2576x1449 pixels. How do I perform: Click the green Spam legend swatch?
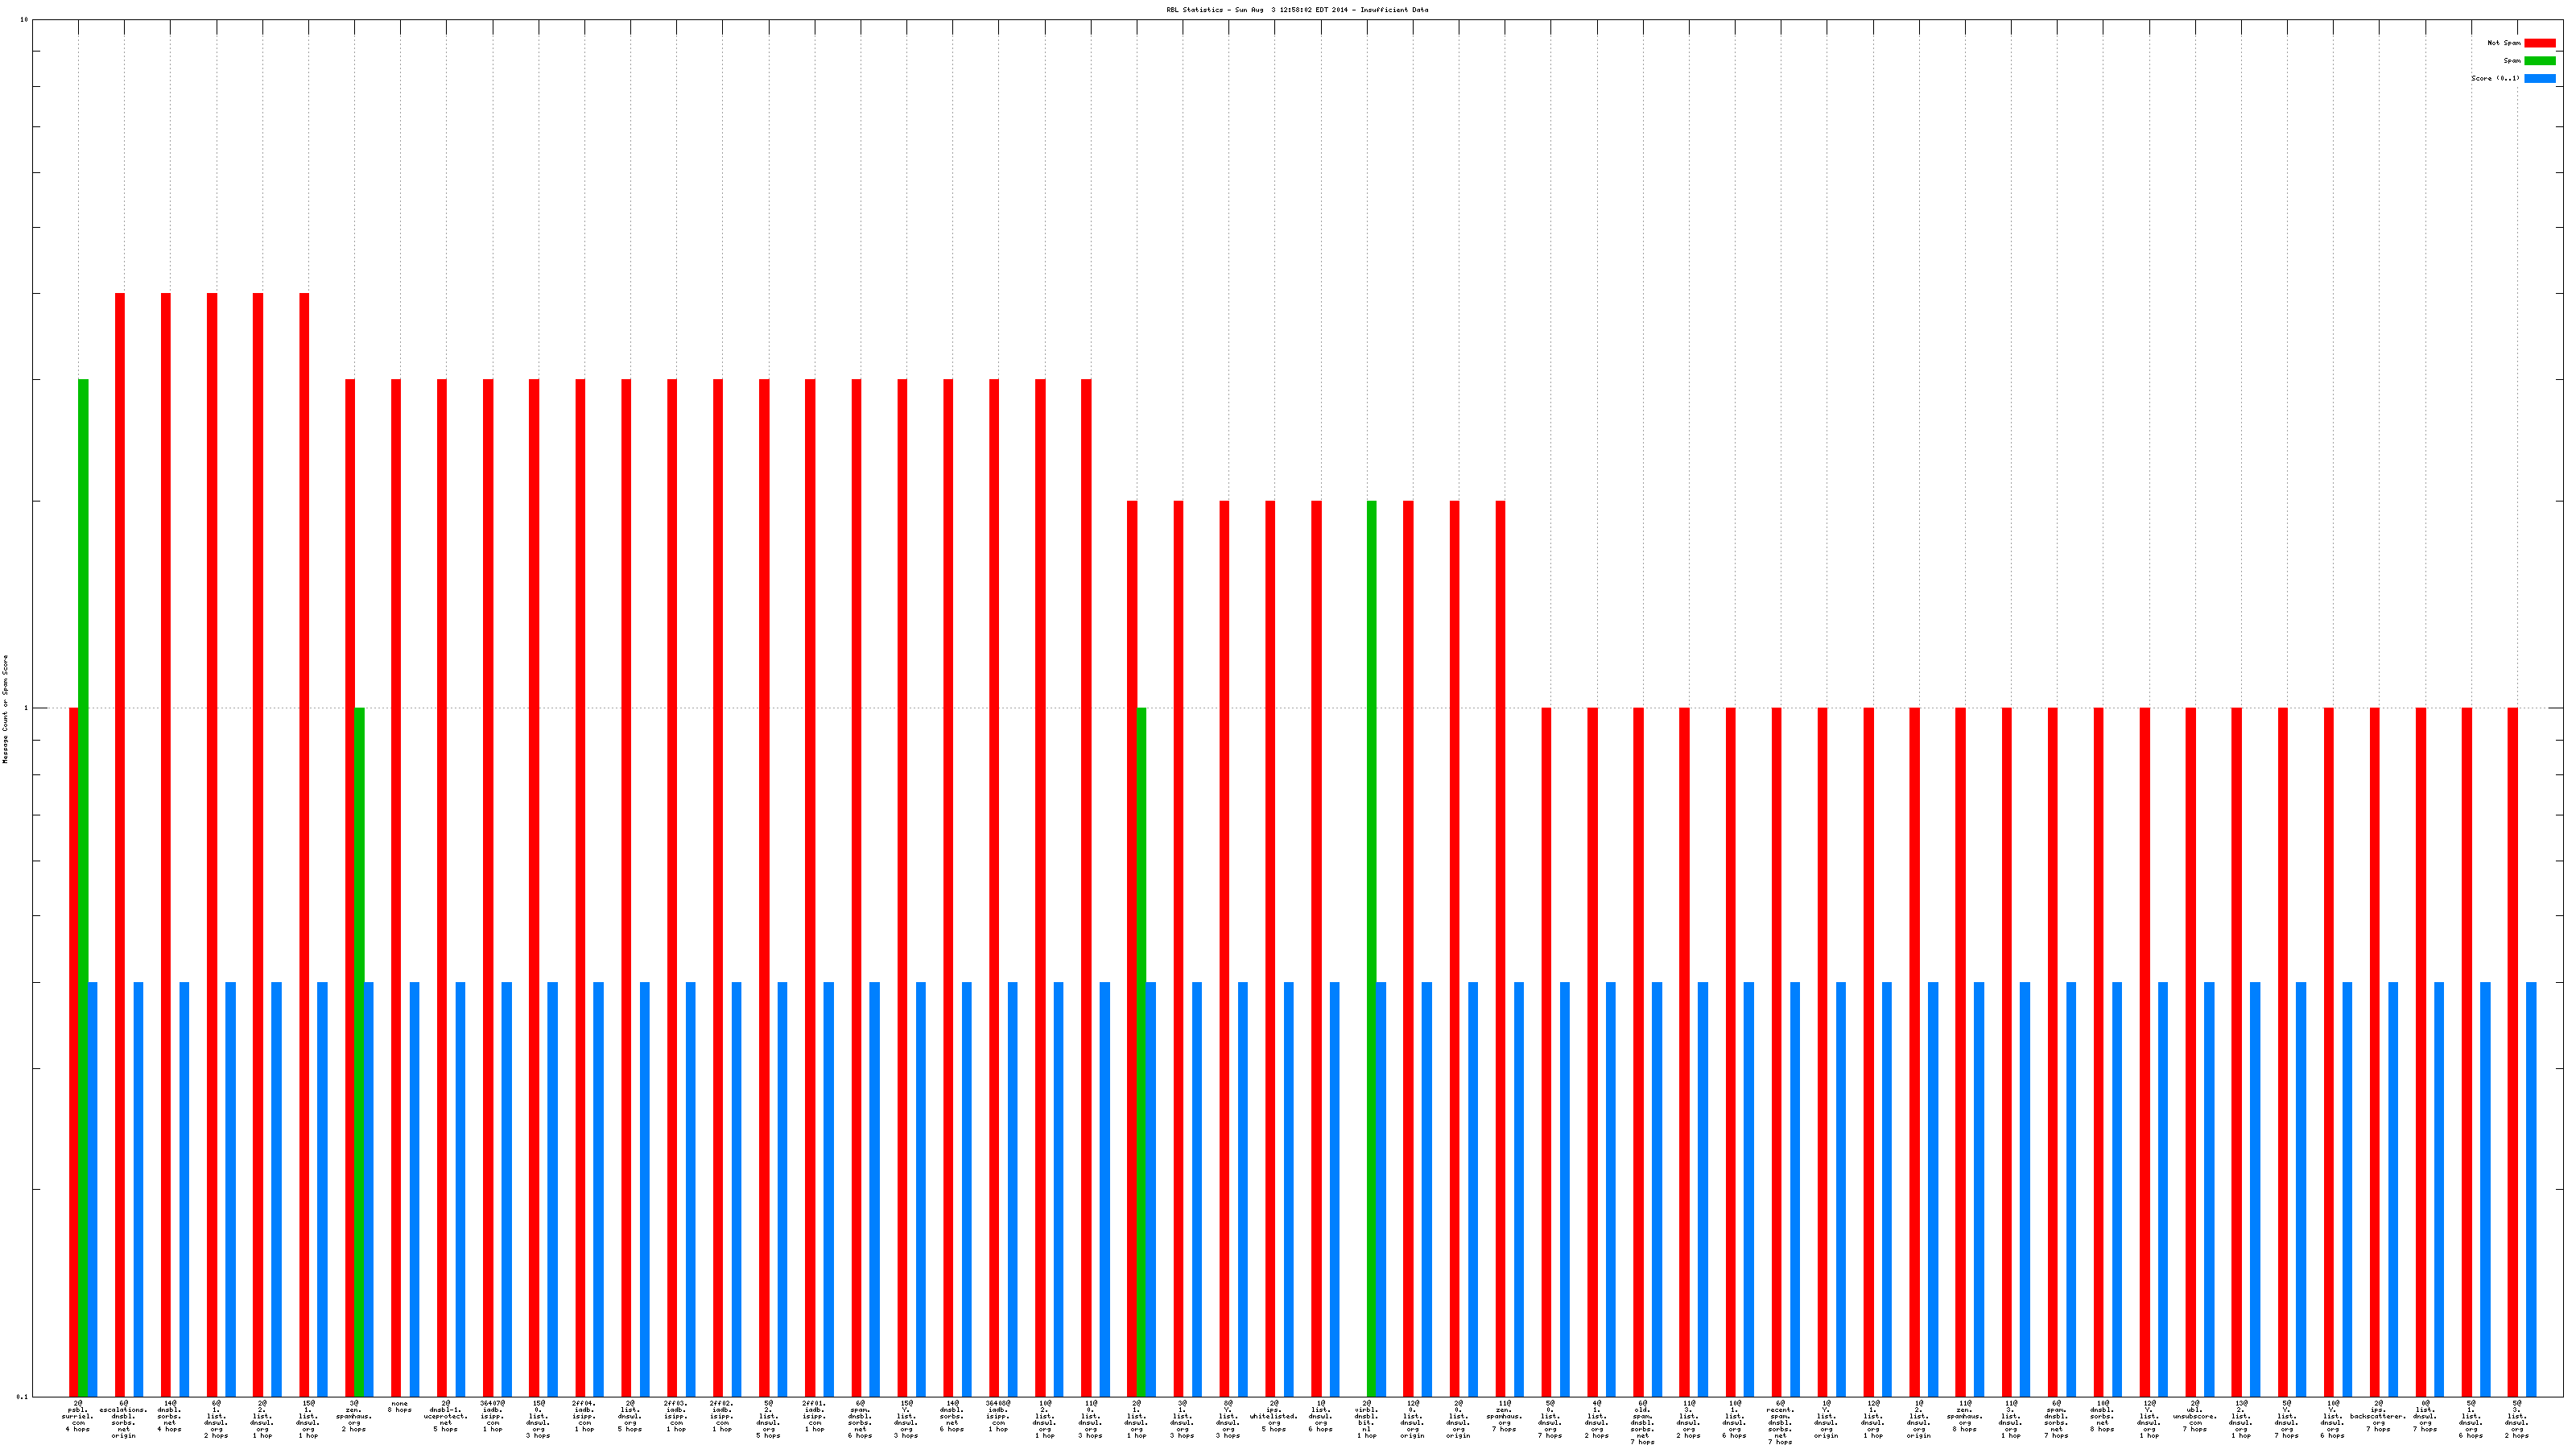[2539, 61]
